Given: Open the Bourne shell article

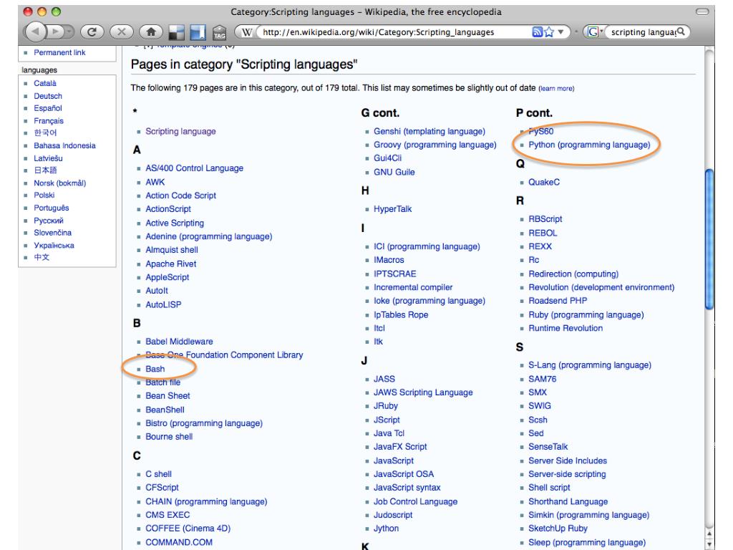Looking at the screenshot, I should 169,437.
